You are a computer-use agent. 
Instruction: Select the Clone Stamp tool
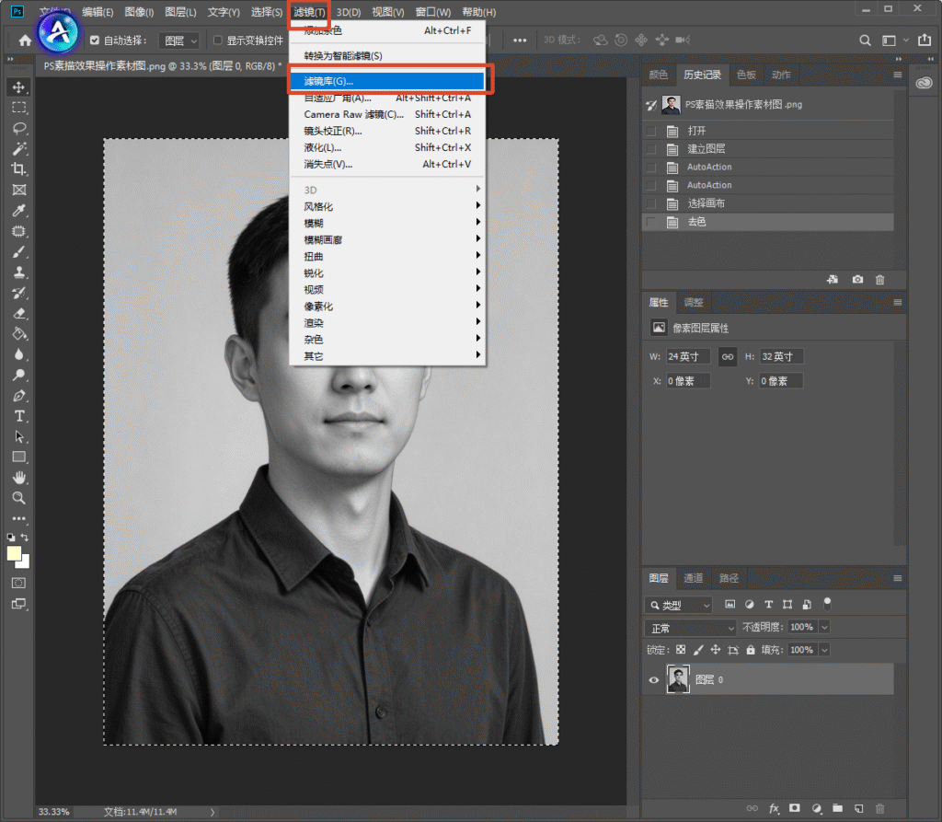pos(18,272)
